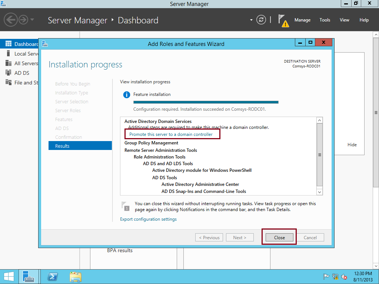This screenshot has width=379, height=284.
Task: Click BPA results in dashboard tile
Action: (120, 250)
